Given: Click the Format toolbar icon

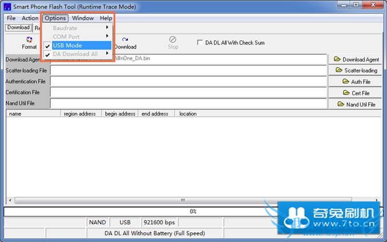Looking at the screenshot, I should (x=29, y=40).
